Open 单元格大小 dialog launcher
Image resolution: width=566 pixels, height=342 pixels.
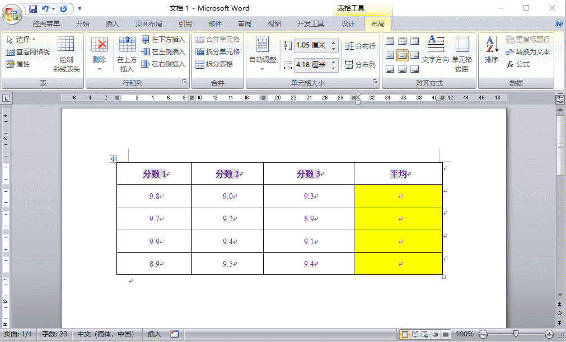pyautogui.click(x=375, y=82)
